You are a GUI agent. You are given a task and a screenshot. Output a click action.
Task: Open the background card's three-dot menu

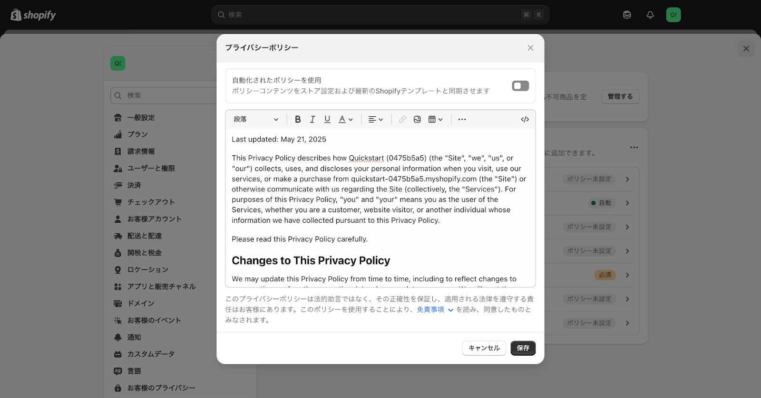(x=634, y=147)
